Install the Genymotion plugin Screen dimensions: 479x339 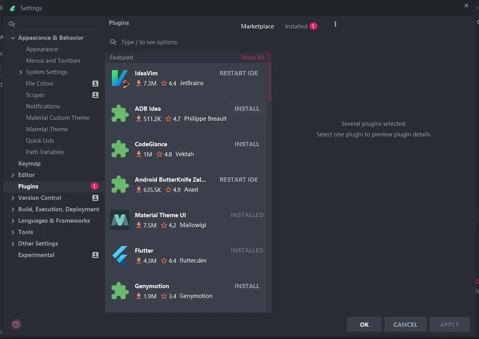[x=247, y=286]
